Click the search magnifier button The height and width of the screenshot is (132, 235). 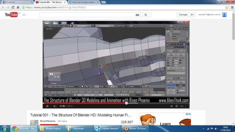146,15
